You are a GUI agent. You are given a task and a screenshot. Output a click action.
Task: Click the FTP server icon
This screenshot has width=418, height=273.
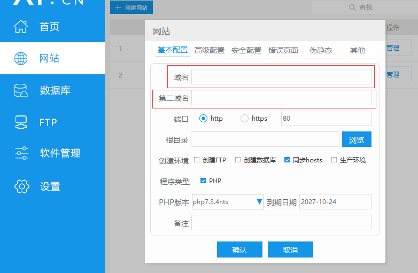(x=21, y=122)
